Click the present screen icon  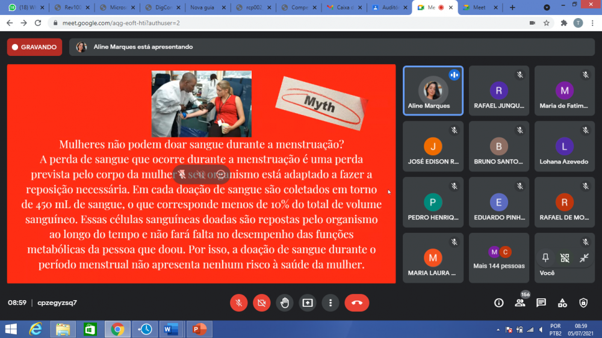pos(308,303)
